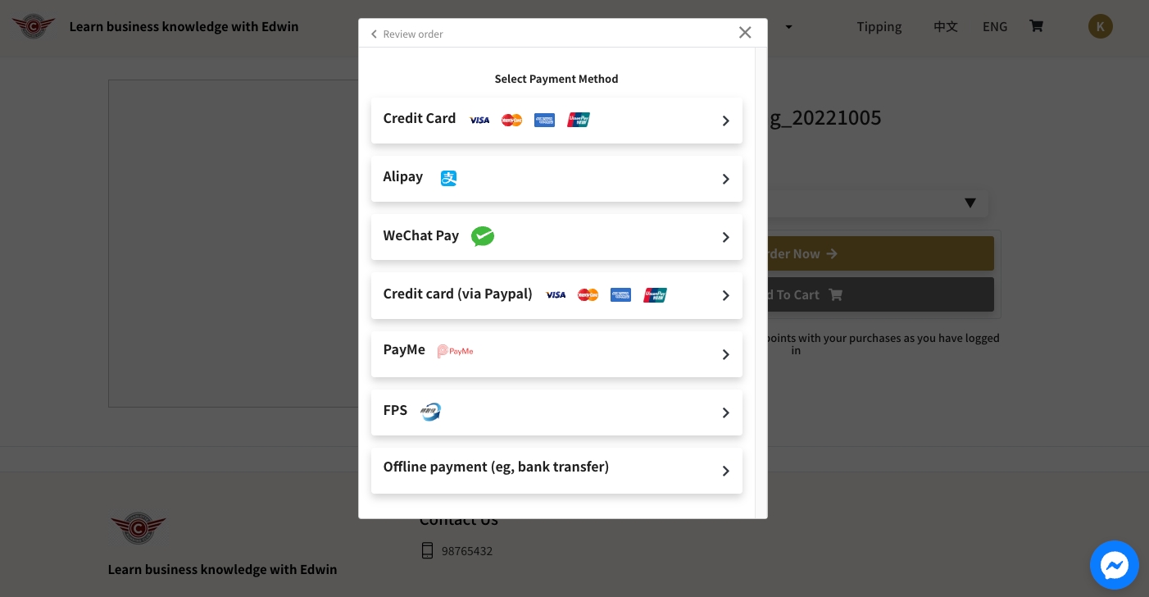Click the shopping cart icon
1149x597 pixels.
click(x=1036, y=26)
